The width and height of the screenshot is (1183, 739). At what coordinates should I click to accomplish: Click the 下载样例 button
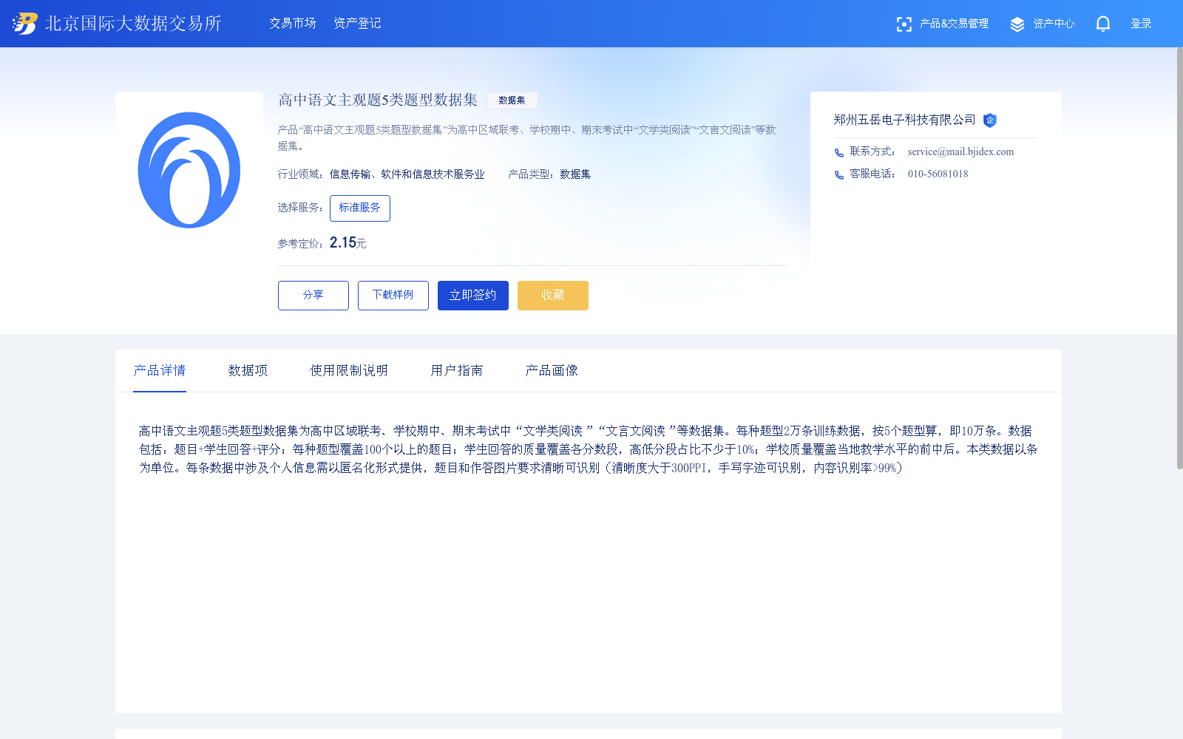pos(393,296)
